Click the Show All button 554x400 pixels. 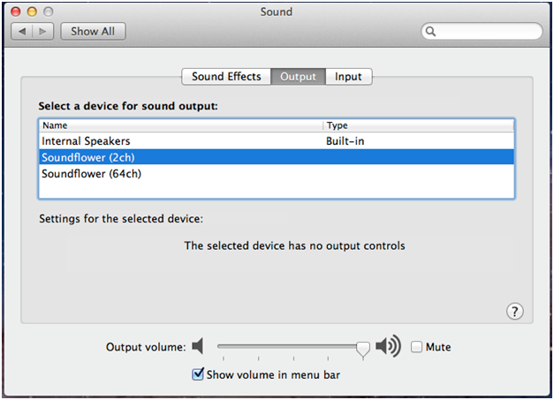93,32
